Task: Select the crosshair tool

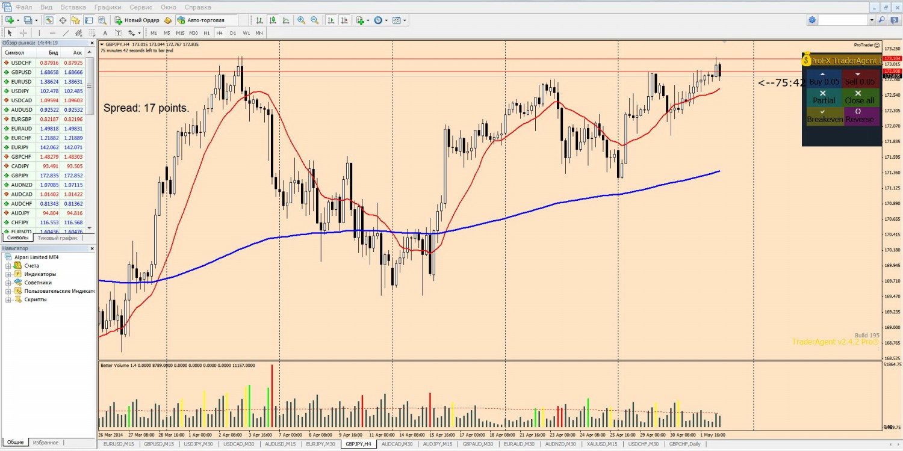Action: [x=23, y=33]
